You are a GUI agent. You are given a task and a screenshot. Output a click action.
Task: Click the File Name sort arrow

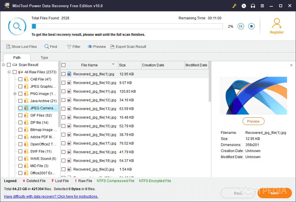coord(113,64)
